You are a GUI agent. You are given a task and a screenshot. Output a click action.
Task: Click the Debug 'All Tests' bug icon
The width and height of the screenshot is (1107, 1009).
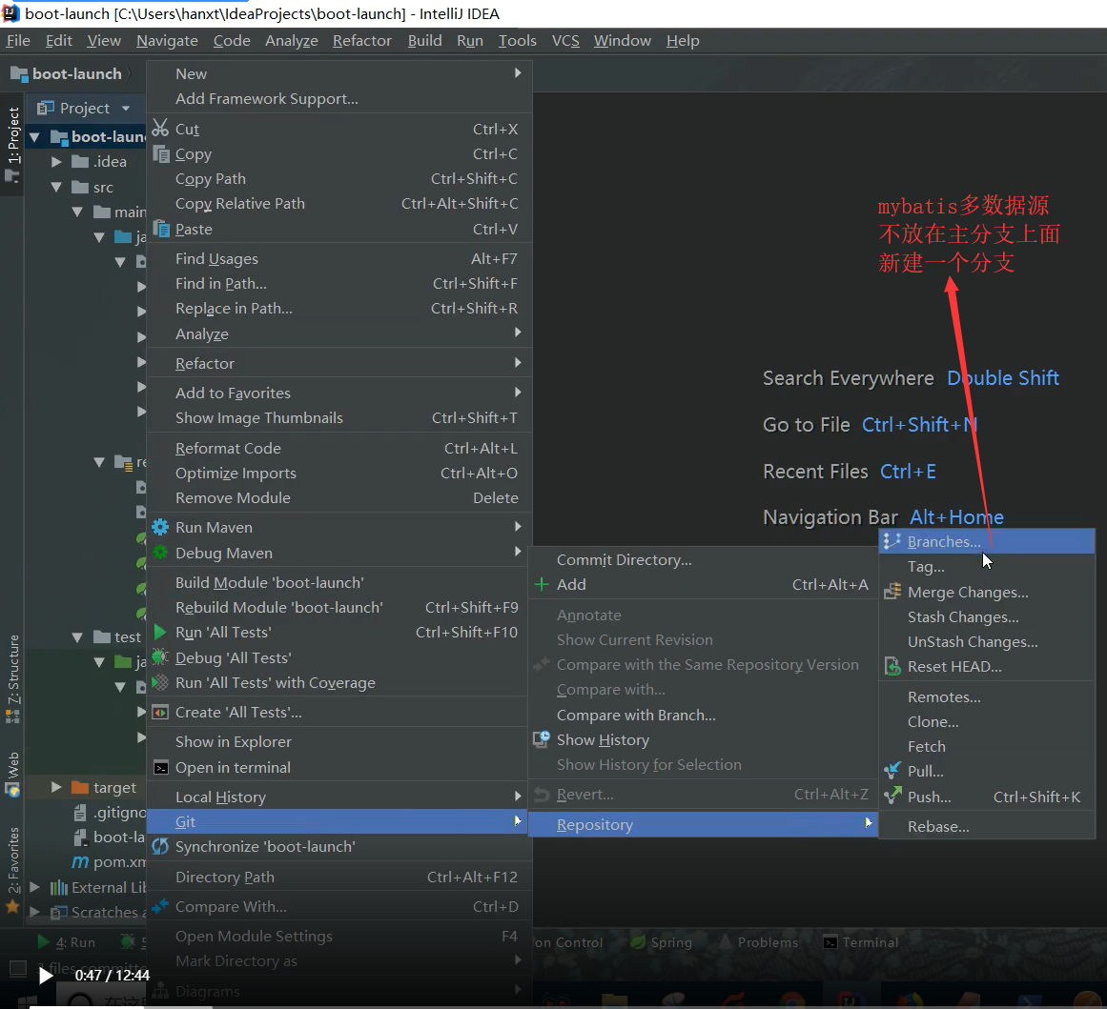point(160,656)
